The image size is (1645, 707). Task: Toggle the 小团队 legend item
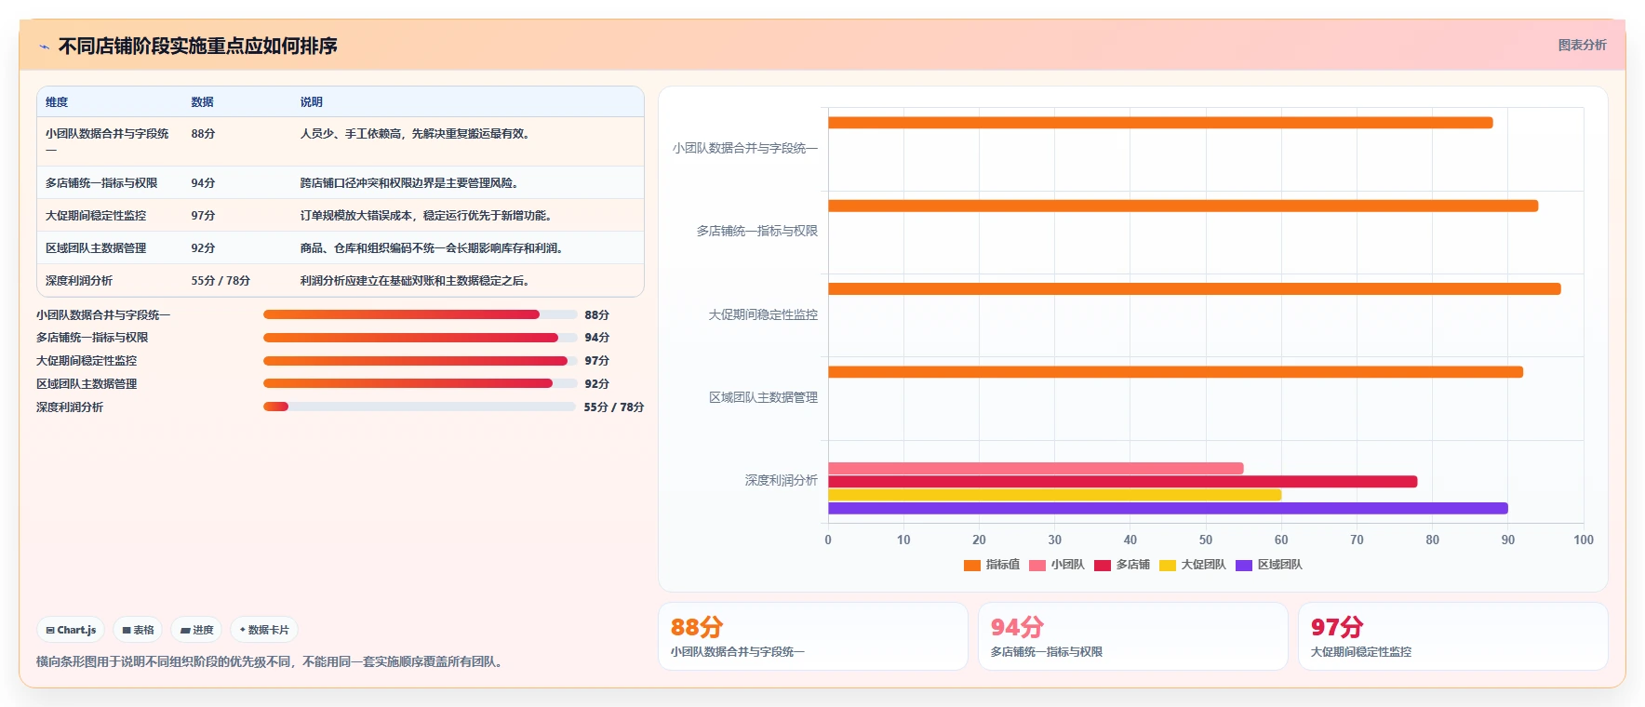click(1057, 565)
